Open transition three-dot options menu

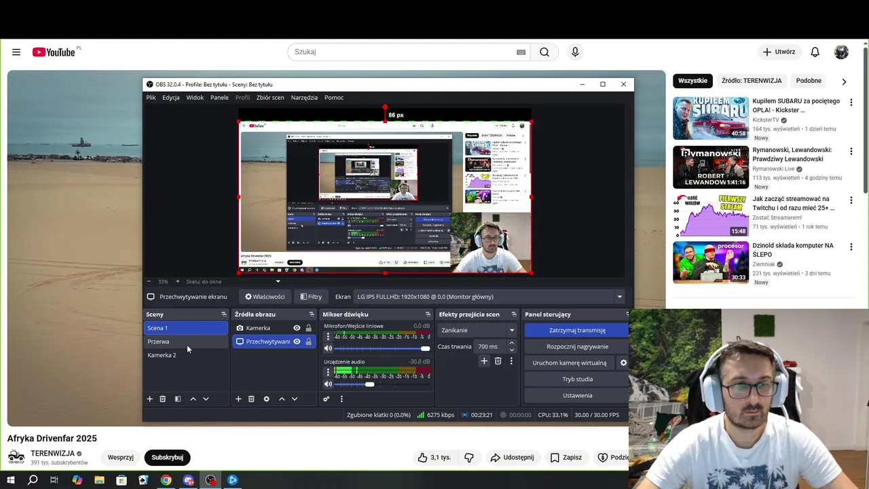(511, 361)
